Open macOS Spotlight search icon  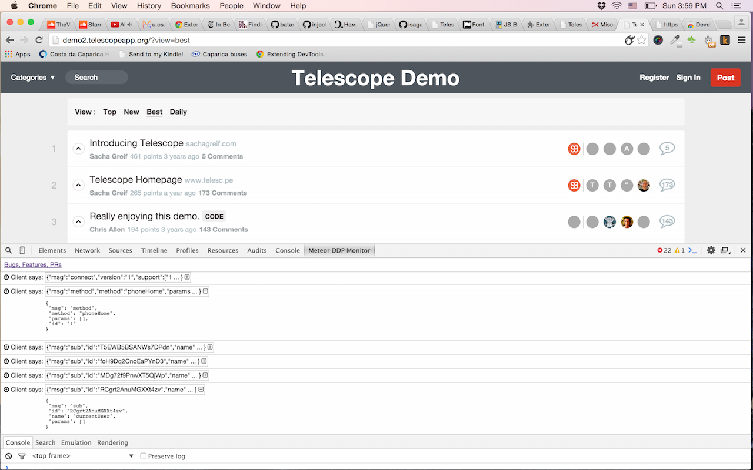(x=719, y=6)
